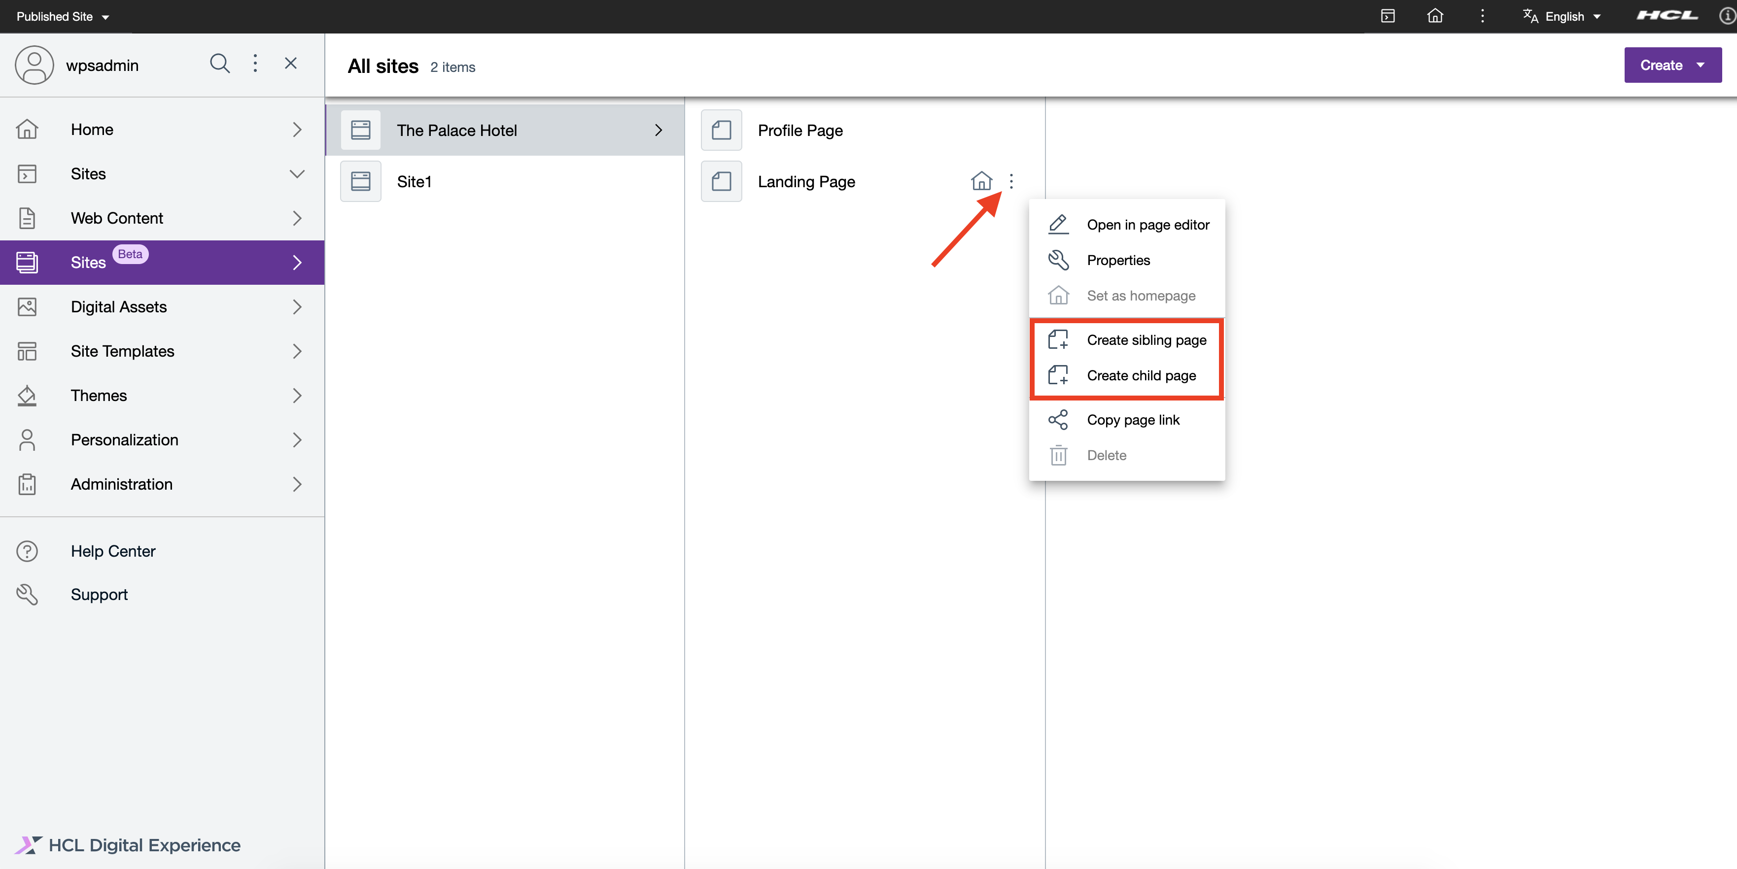Click the Create button
Viewport: 1737px width, 869px height.
pyautogui.click(x=1660, y=65)
